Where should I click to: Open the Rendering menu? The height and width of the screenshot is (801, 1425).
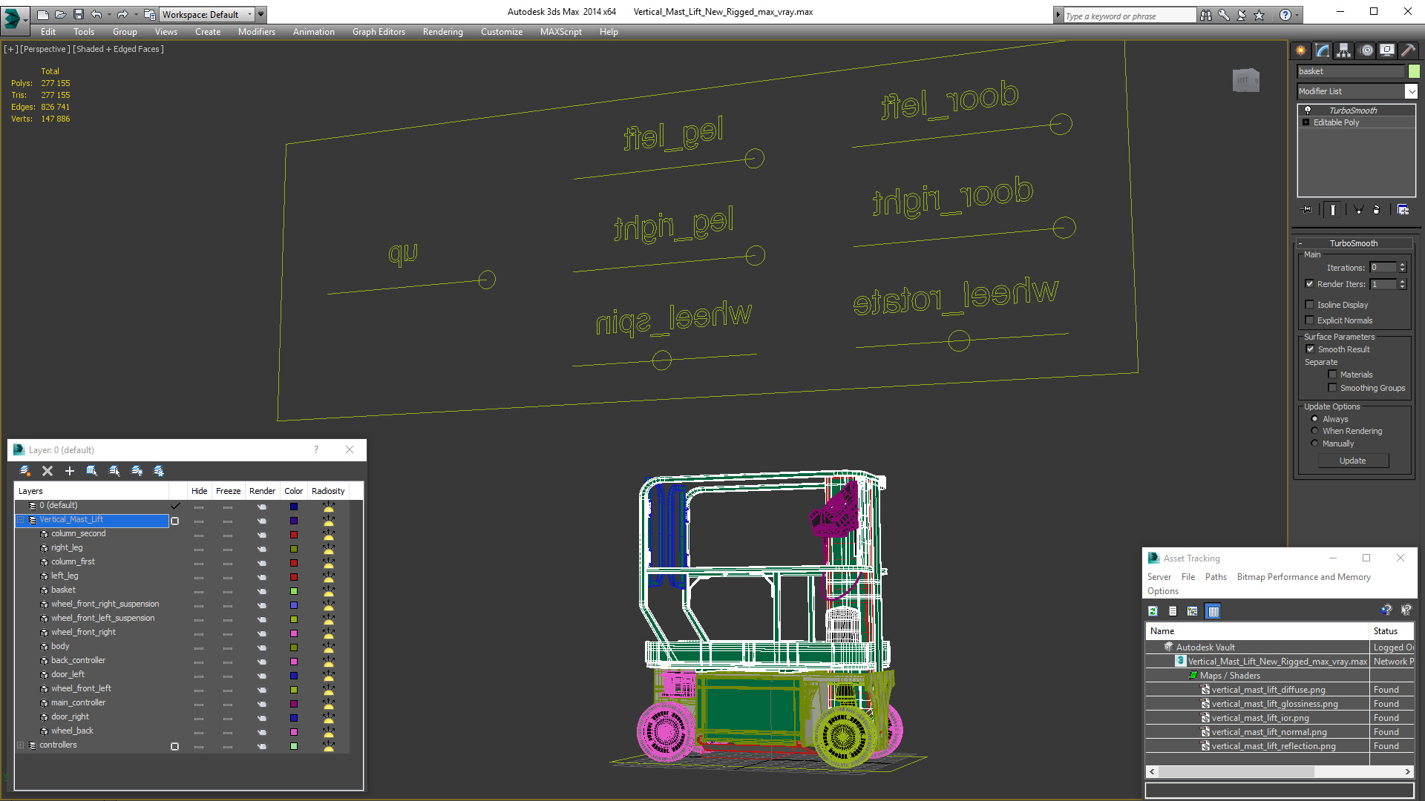(x=442, y=32)
